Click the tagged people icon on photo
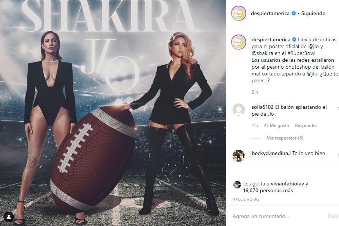 coord(9,217)
